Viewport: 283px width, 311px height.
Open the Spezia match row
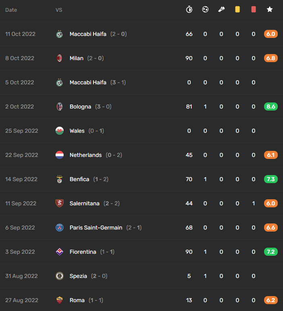pyautogui.click(x=142, y=276)
